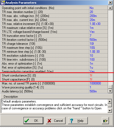Image resolution: width=114 pixels, height=130 pixels.
Task: Click the OK button with green checkmark
Action: pos(33,121)
